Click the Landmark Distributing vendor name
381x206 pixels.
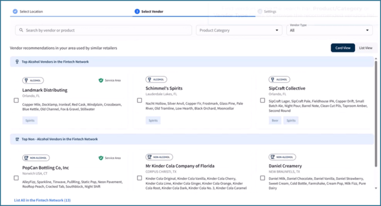pyautogui.click(x=45, y=90)
